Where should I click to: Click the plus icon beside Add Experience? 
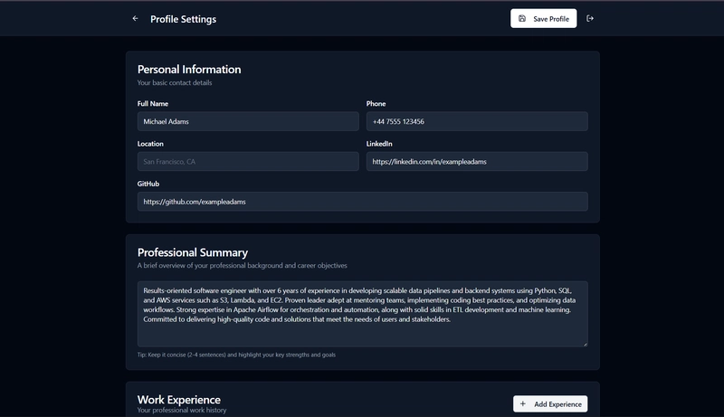pyautogui.click(x=523, y=404)
